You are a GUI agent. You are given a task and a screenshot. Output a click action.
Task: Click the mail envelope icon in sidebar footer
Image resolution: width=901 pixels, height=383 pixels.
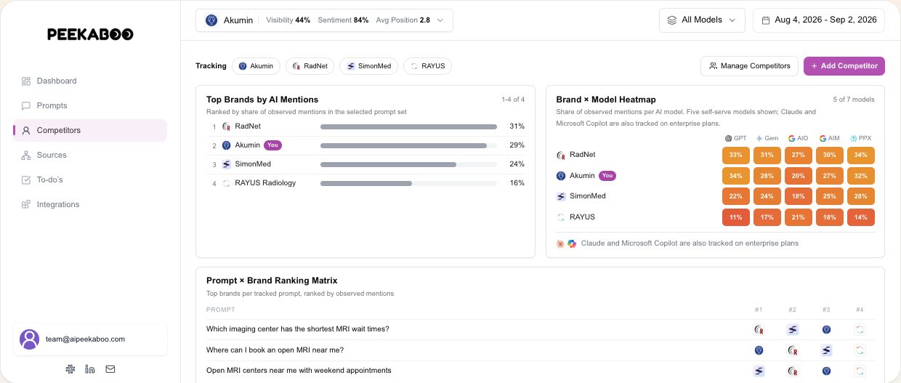(x=110, y=369)
